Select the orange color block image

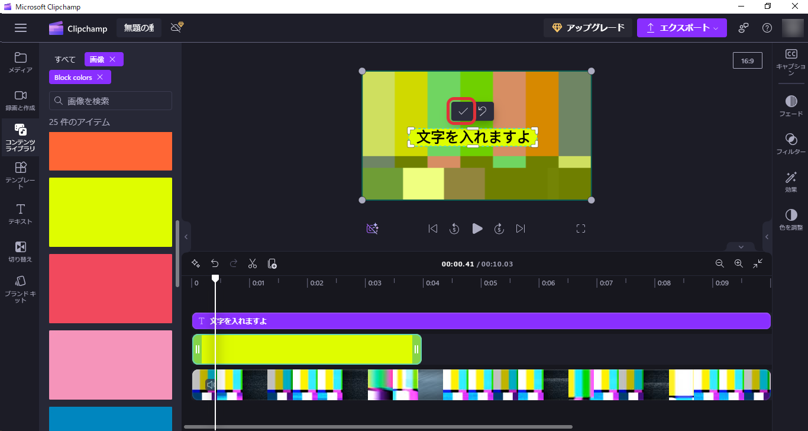click(x=111, y=151)
